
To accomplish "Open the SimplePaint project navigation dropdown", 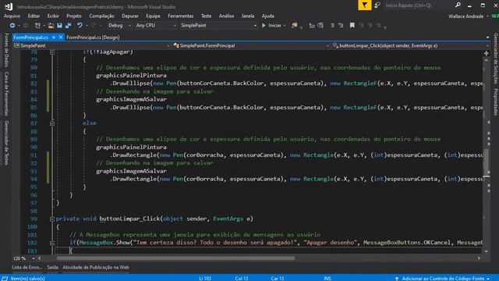I will (x=92, y=45).
